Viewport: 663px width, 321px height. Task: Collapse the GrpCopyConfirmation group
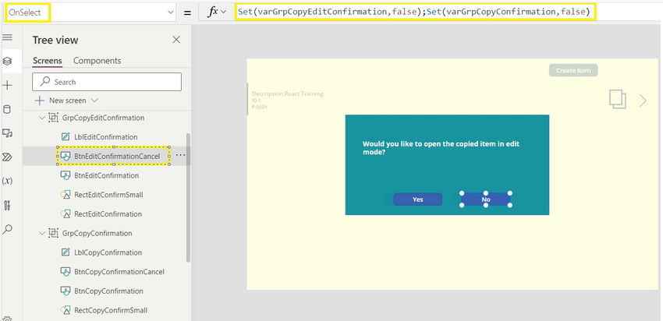41,233
